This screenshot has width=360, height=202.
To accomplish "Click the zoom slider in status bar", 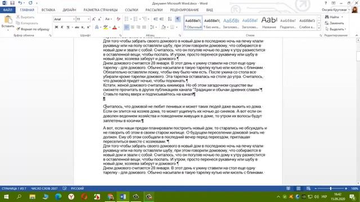I will [x=331, y=189].
